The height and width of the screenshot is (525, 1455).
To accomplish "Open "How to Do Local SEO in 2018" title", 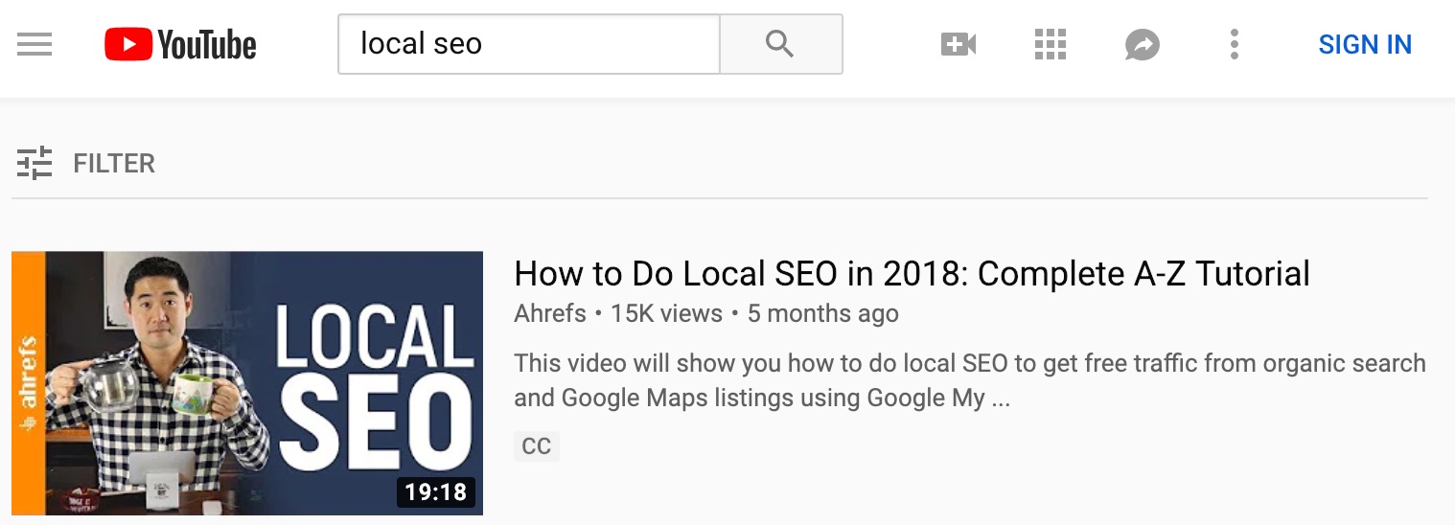I will [x=912, y=274].
